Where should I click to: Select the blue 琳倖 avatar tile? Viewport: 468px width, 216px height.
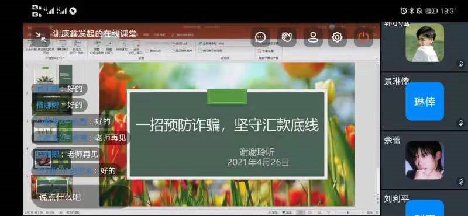pos(425,102)
